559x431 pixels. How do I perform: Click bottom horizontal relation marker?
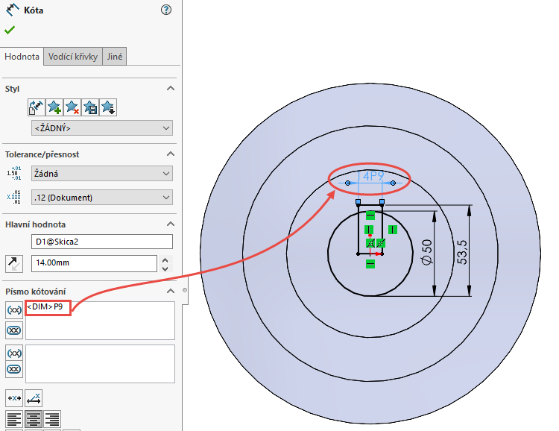coord(370,264)
